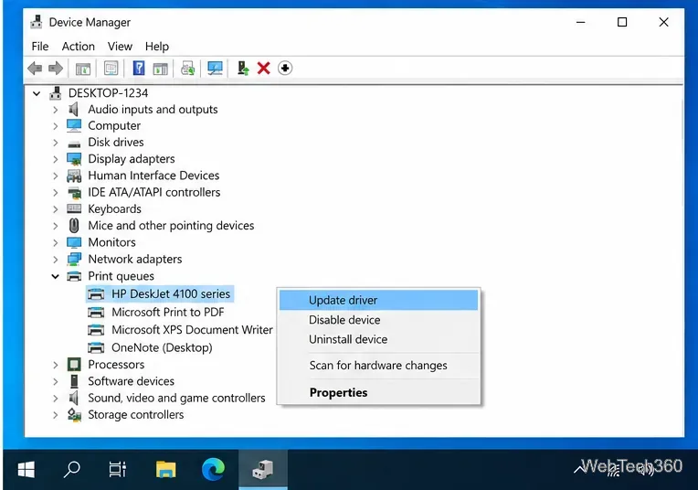This screenshot has height=490, width=698.
Task: Click the Keyboards category icon
Action: tap(74, 208)
